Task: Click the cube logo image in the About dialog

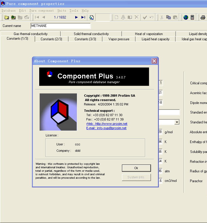Action: pos(58,112)
